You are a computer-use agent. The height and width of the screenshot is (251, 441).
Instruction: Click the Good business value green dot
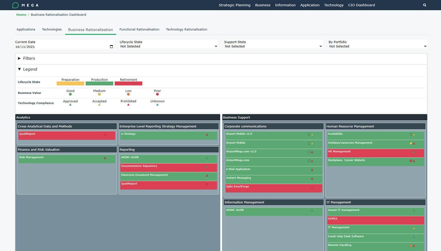[70, 94]
